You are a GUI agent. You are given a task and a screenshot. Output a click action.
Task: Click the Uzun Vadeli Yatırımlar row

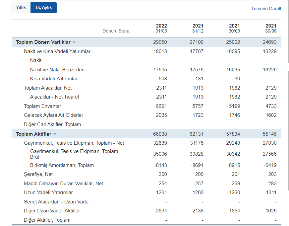coord(48,192)
